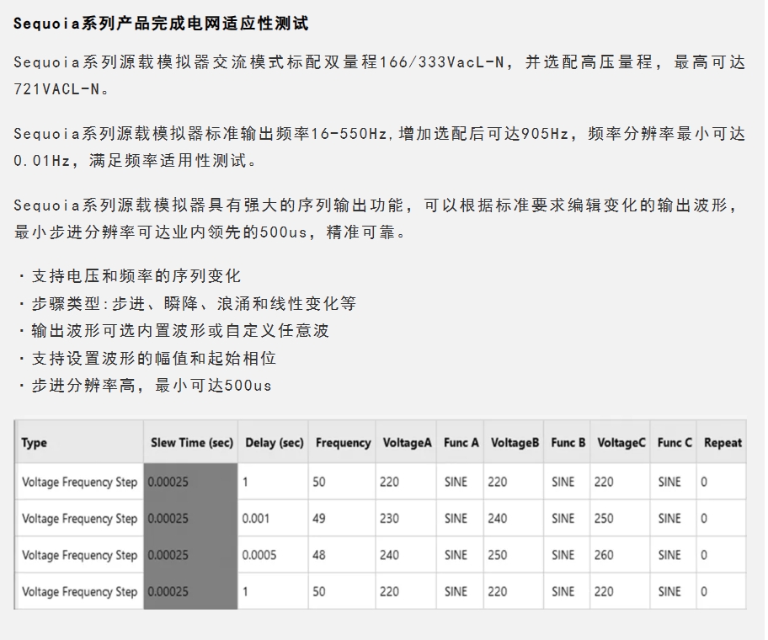Image resolution: width=768 pixels, height=640 pixels.
Task: Select Delay cell with value 0.001
Action: click(x=274, y=518)
